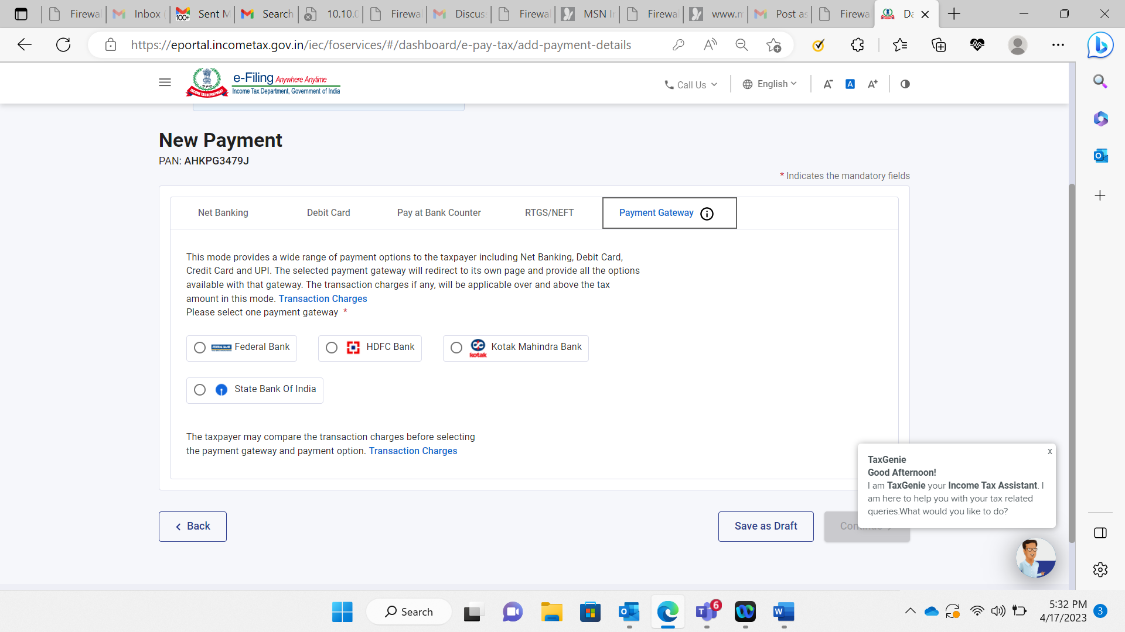Image resolution: width=1125 pixels, height=632 pixels.
Task: Open the English language dropdown
Action: 770,84
